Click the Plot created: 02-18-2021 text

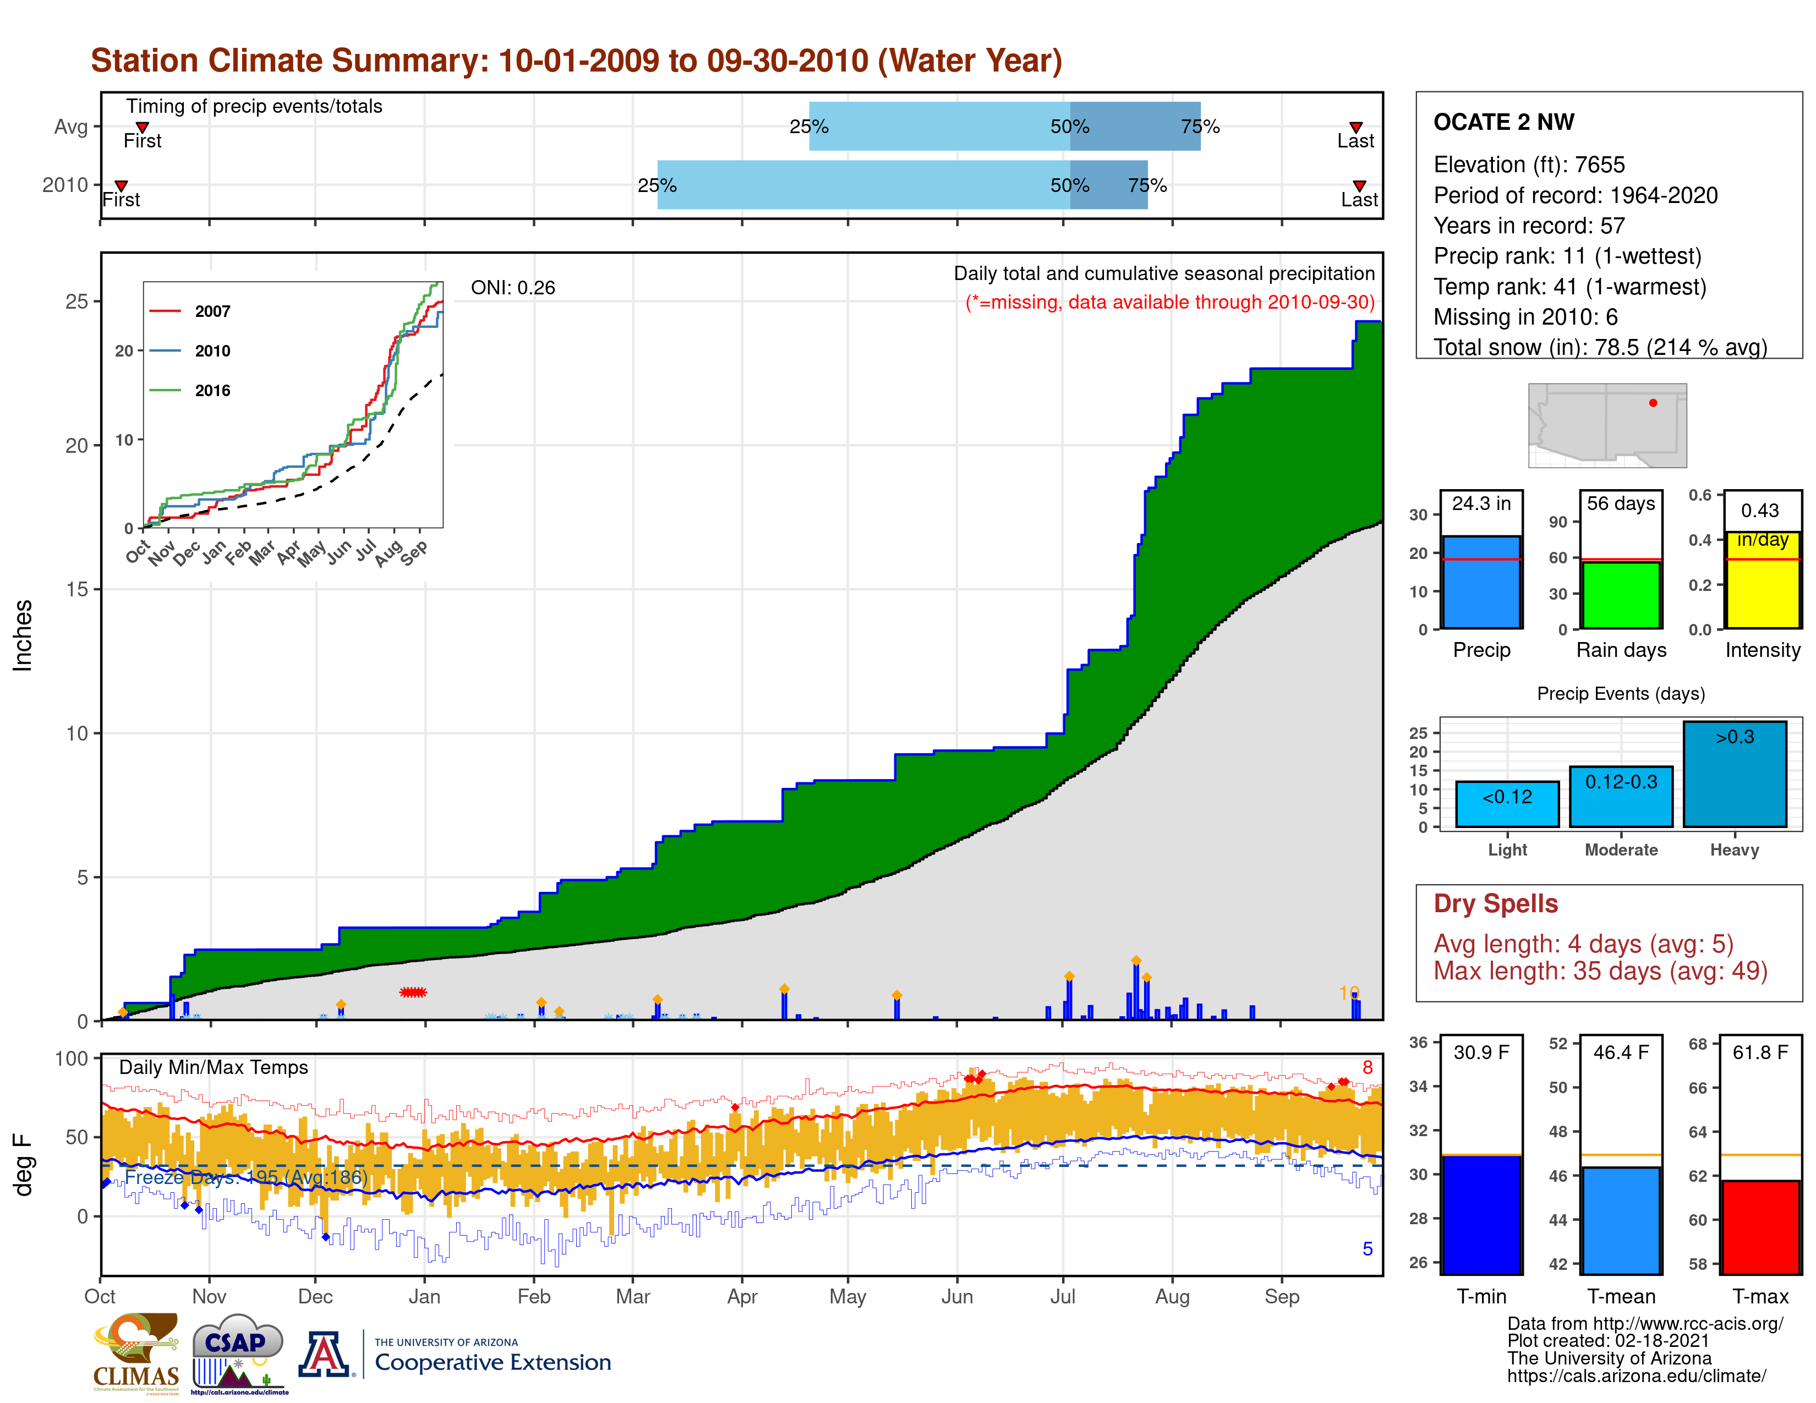tap(1607, 1341)
